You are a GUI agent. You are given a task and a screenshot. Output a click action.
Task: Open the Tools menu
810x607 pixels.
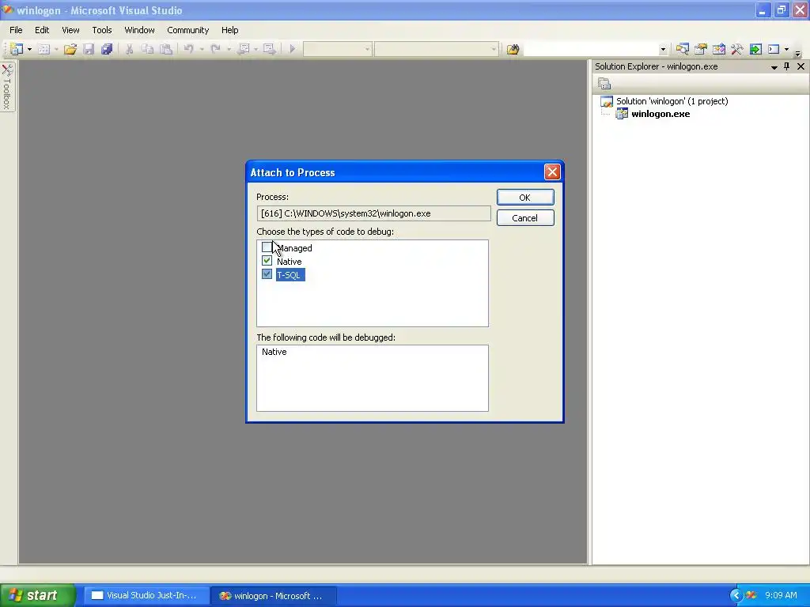tap(102, 30)
